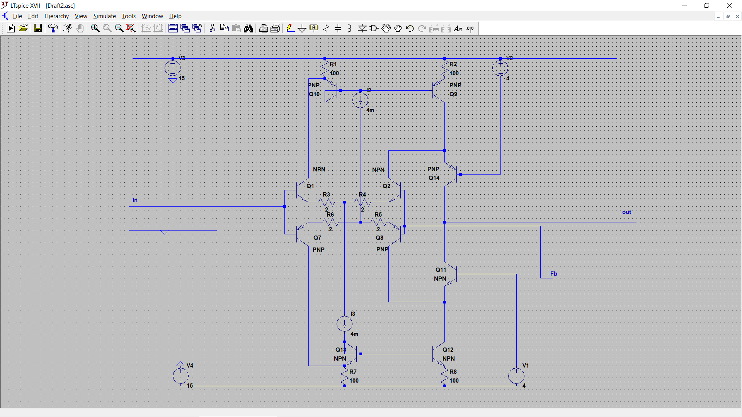Click the R8 resistor label
The image size is (742, 417).
pyautogui.click(x=453, y=371)
